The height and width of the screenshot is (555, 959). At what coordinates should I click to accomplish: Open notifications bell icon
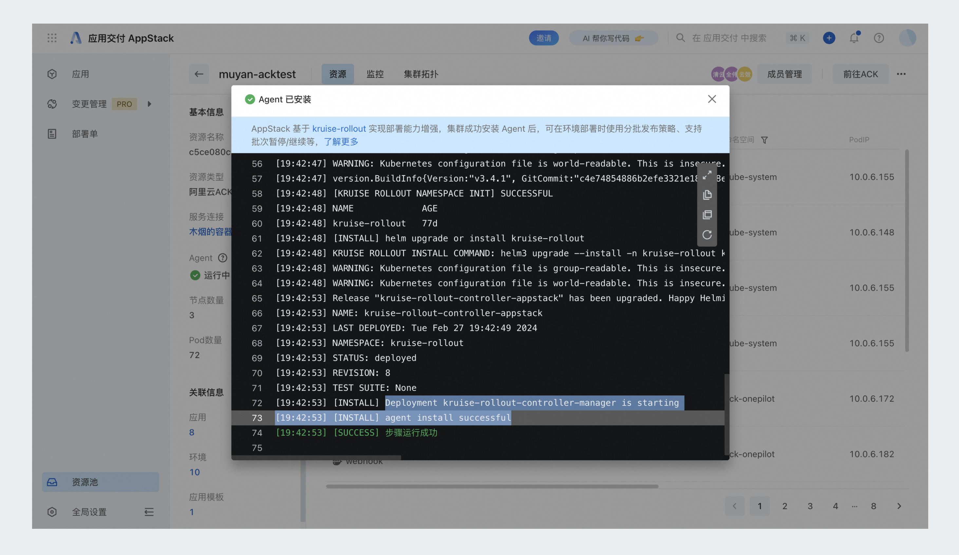[x=854, y=38]
